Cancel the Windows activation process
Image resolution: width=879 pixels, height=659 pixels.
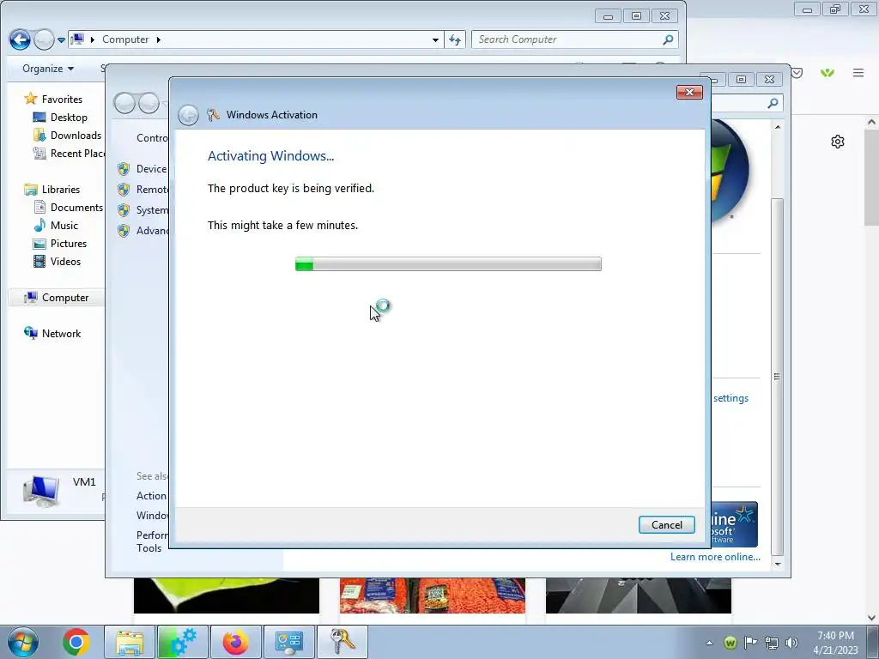pos(666,524)
